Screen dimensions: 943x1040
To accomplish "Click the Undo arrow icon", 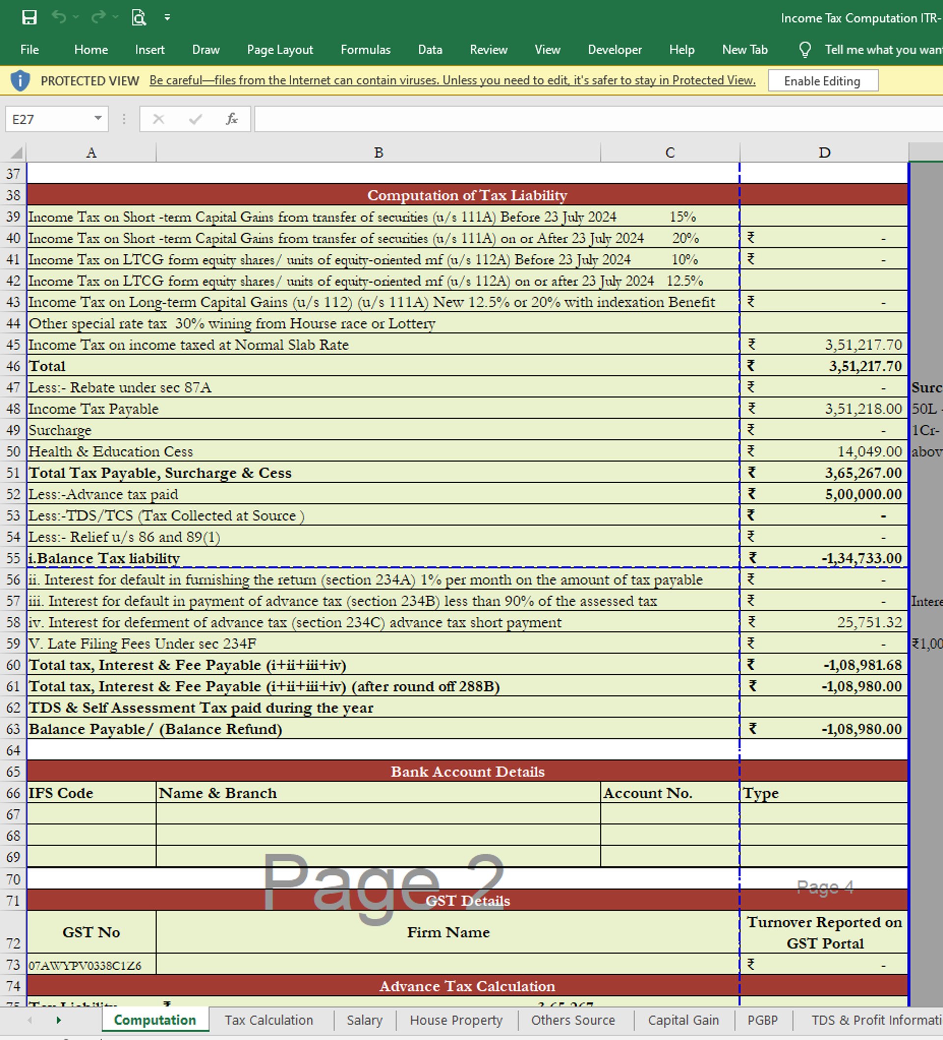I will 59,18.
